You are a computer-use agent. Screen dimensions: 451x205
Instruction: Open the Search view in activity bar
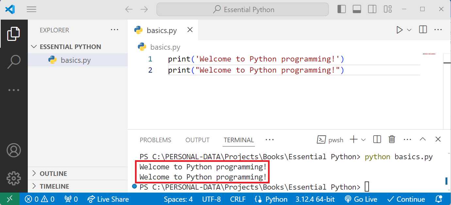(13, 62)
